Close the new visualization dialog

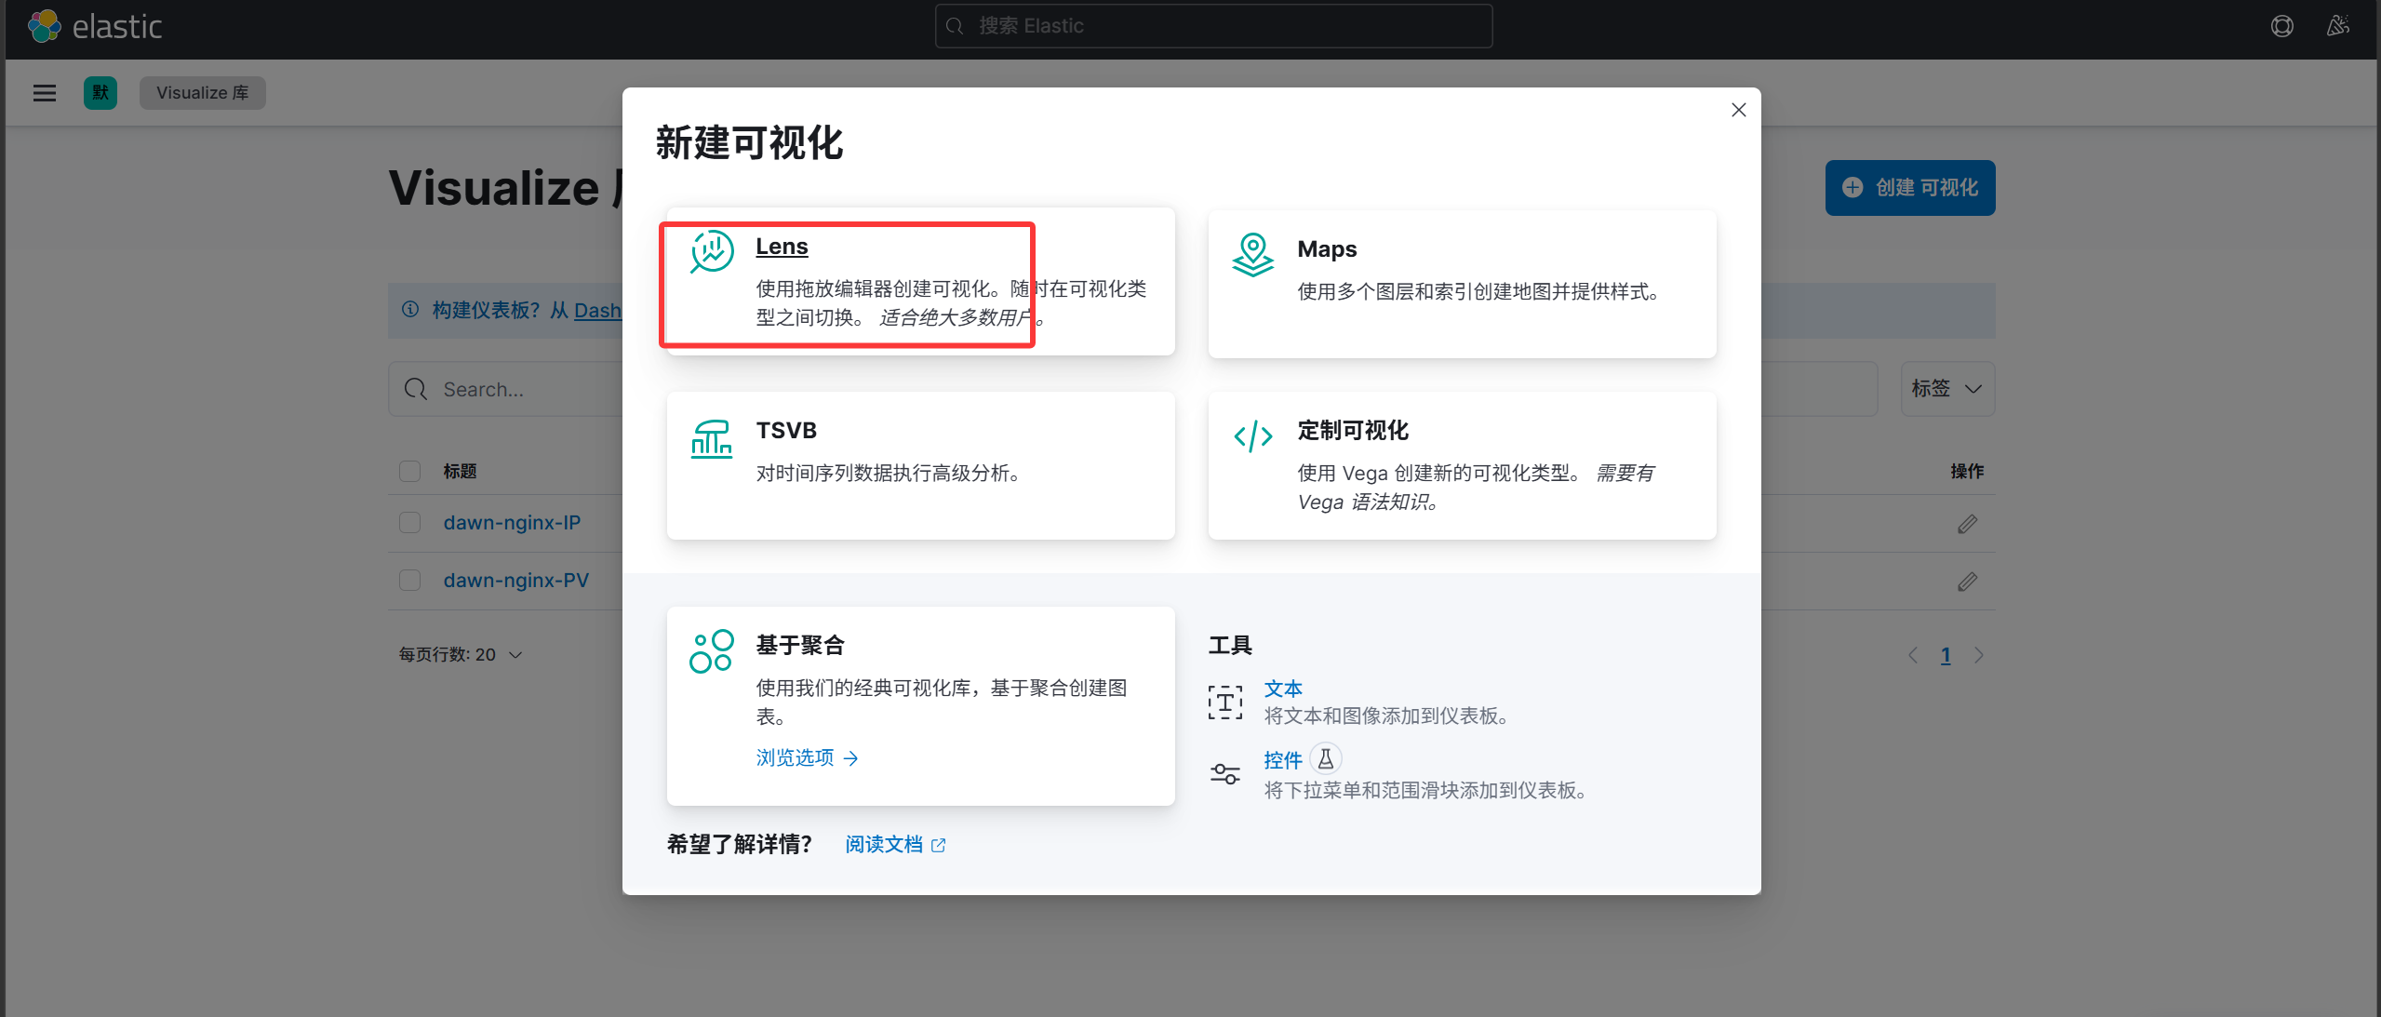1738,110
